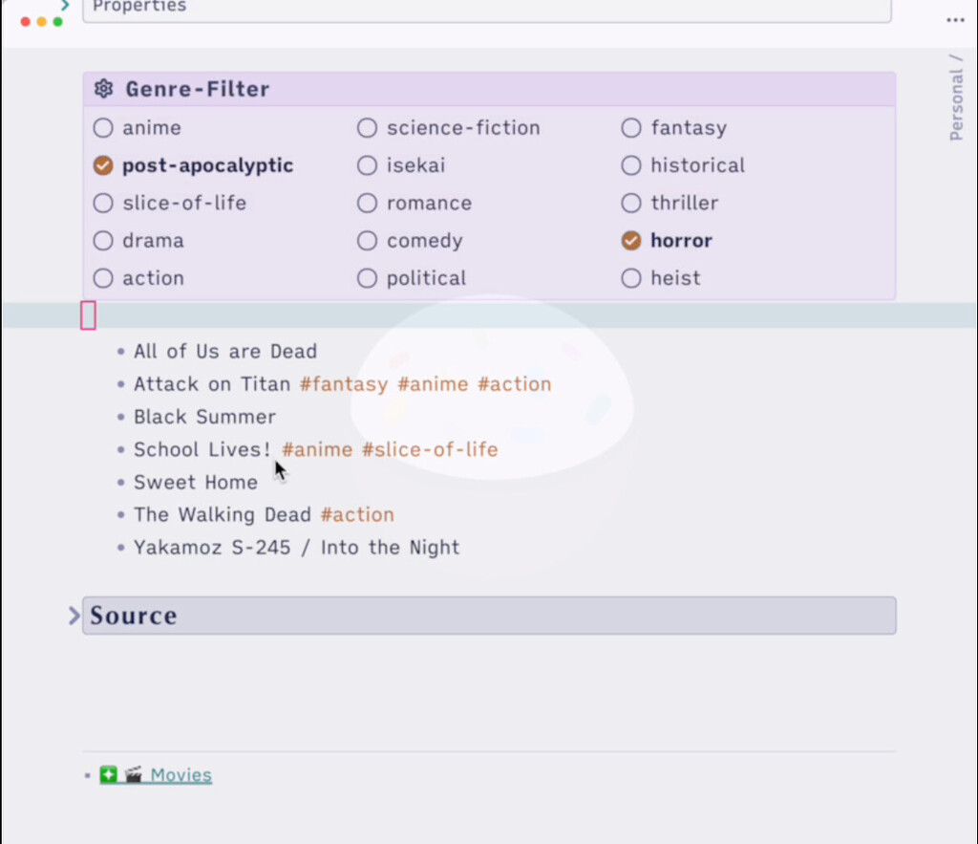
Task: Choose the action genre filter
Action: click(102, 277)
